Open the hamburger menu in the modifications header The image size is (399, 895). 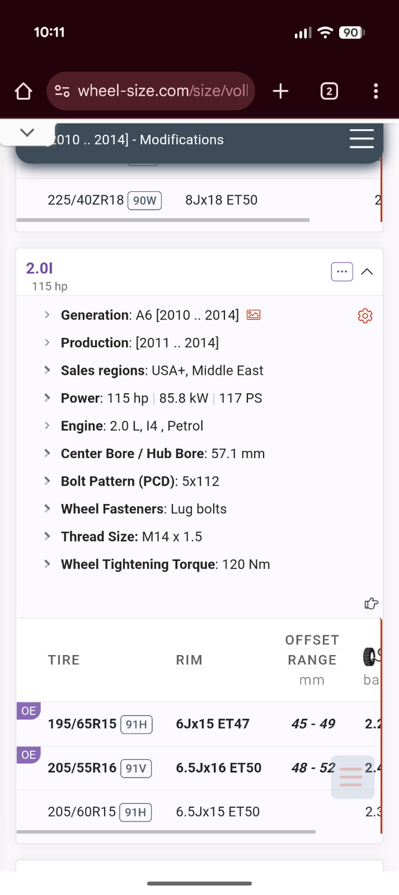(362, 139)
